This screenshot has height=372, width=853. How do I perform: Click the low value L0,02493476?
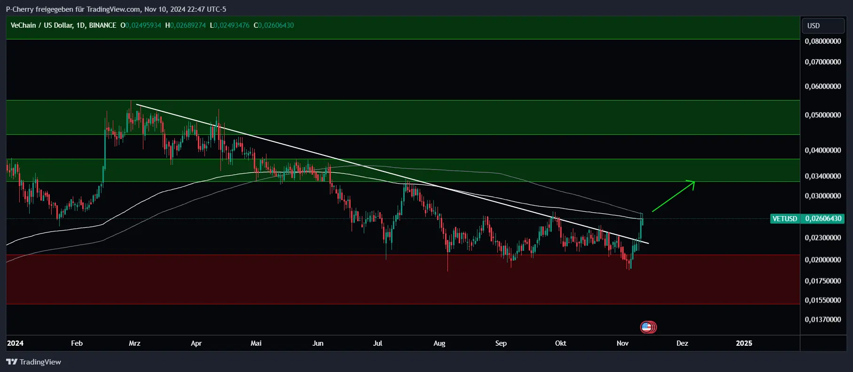click(x=229, y=25)
